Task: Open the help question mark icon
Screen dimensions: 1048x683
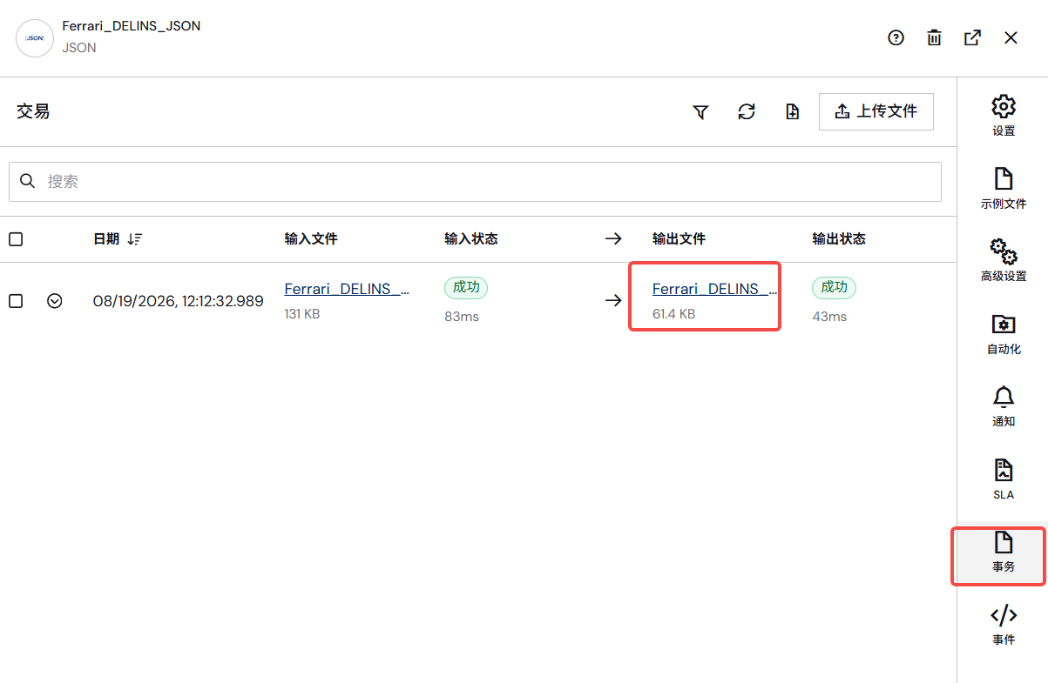Action: click(x=896, y=37)
